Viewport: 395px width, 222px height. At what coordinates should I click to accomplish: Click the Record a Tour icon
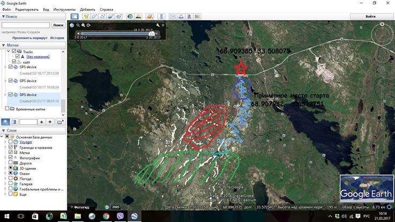point(119,17)
